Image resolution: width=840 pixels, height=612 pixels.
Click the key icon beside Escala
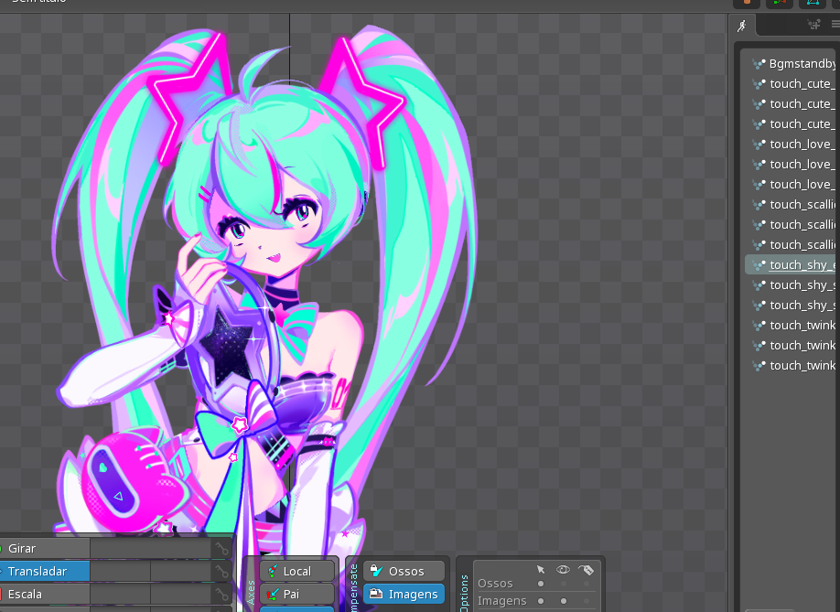coord(221,595)
